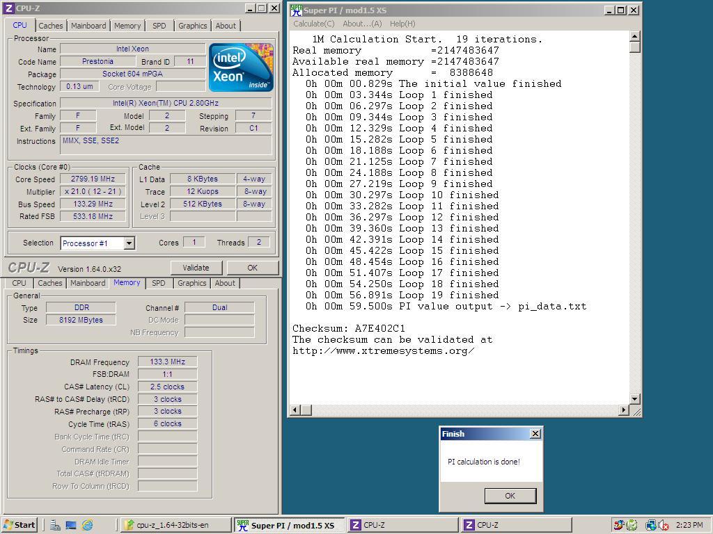Click the Intel Xeon inside logo
Screen dimensions: 713x534
(x=241, y=67)
